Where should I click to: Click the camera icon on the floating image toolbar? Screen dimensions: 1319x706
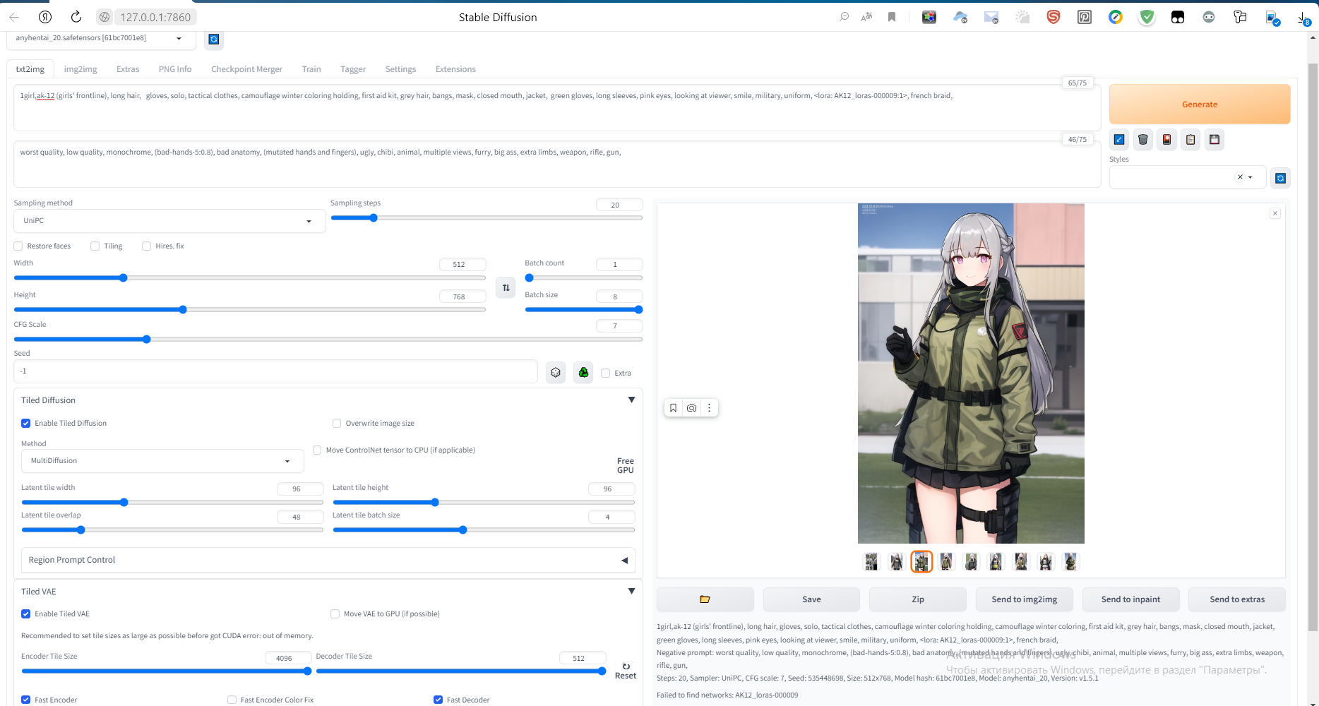coord(691,407)
